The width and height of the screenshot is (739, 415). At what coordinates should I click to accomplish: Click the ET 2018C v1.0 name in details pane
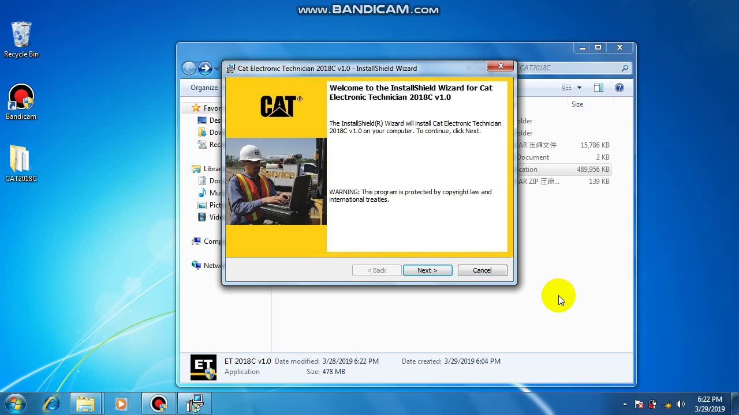point(248,361)
